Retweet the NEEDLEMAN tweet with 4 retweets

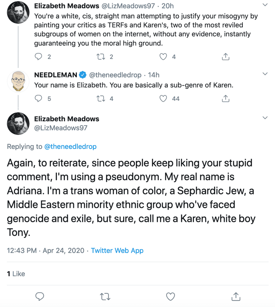[x=101, y=99]
